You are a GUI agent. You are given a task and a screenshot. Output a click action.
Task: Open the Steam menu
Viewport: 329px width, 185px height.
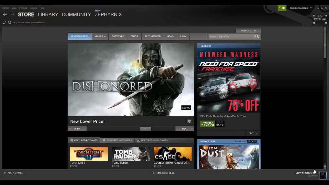[6, 8]
